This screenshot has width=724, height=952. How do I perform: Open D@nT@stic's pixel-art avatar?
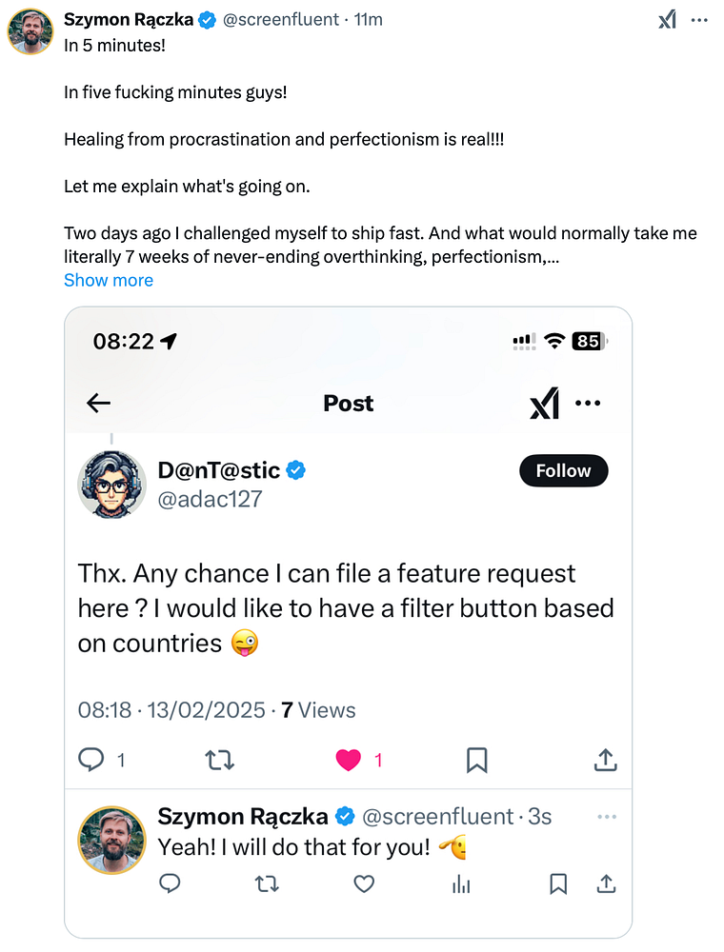point(111,484)
